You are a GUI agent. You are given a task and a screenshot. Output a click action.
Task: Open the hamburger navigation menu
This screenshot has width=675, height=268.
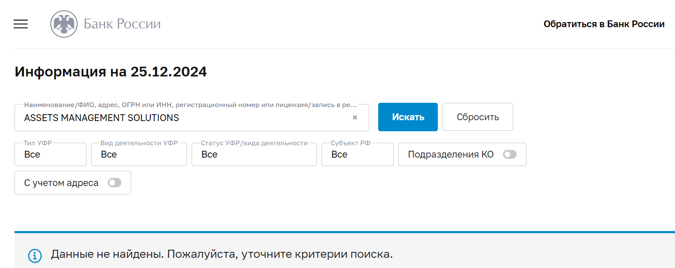tap(20, 24)
